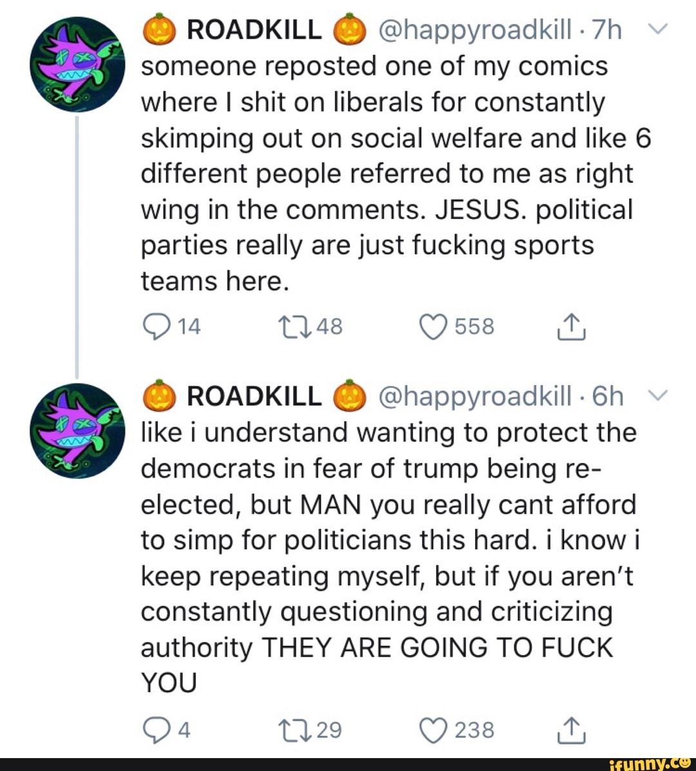Viewport: 696px width, 771px height.
Task: Open the 7h timestamp on first tweet
Action: tap(606, 30)
